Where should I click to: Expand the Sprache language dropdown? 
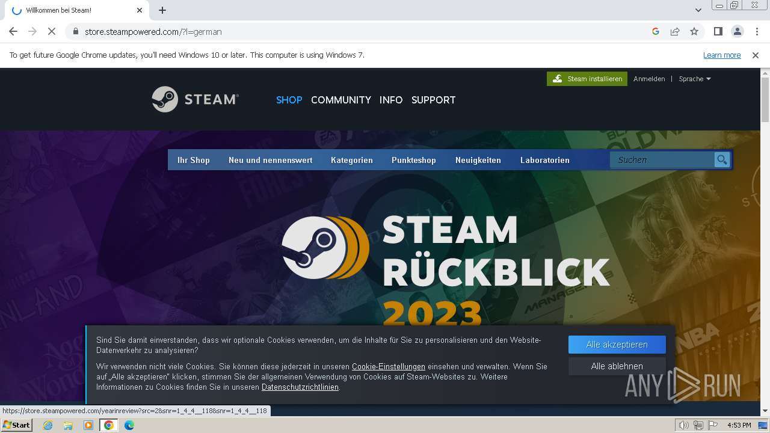pyautogui.click(x=695, y=79)
